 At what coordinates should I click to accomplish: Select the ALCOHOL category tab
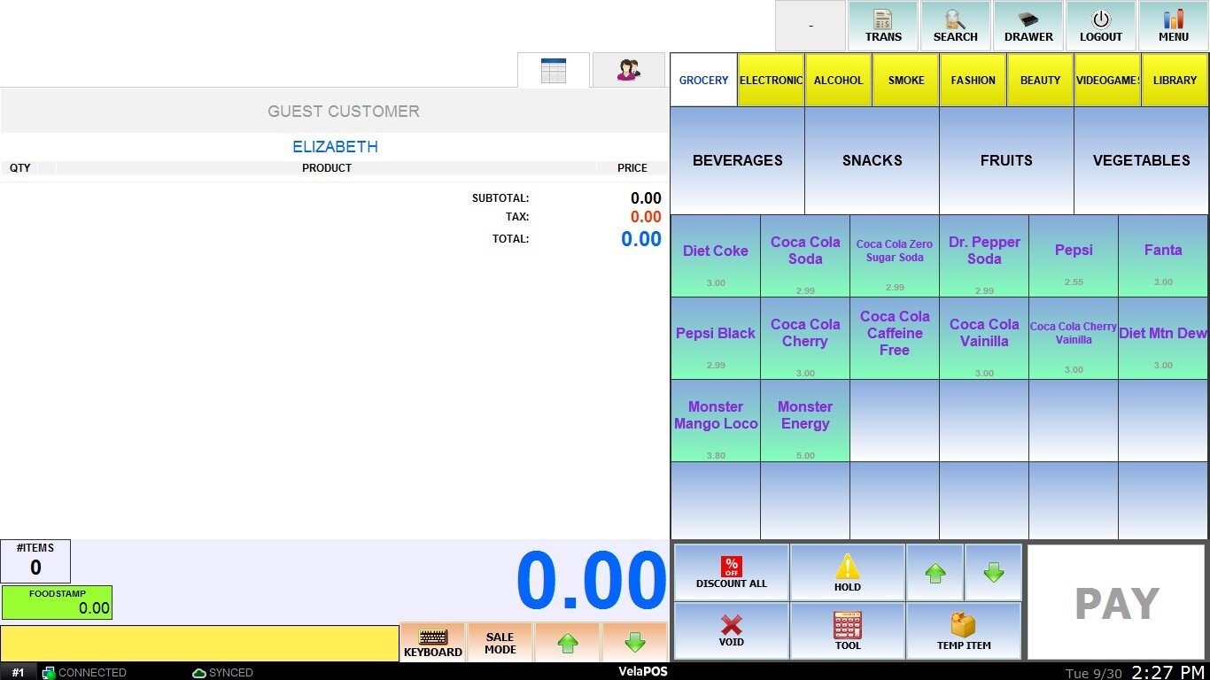point(838,80)
